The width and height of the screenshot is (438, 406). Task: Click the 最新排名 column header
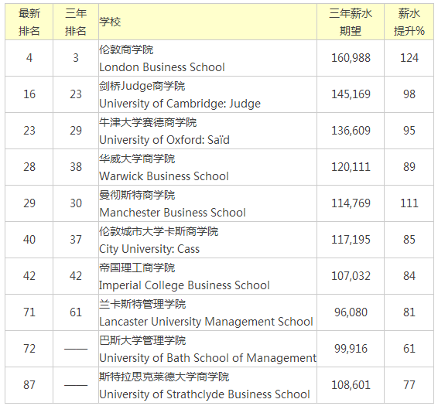tap(29, 22)
